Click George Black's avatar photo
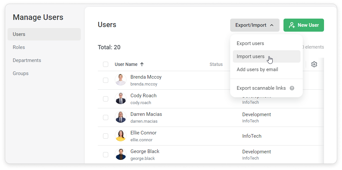Image resolution: width=342 pixels, height=170 pixels. click(x=121, y=154)
